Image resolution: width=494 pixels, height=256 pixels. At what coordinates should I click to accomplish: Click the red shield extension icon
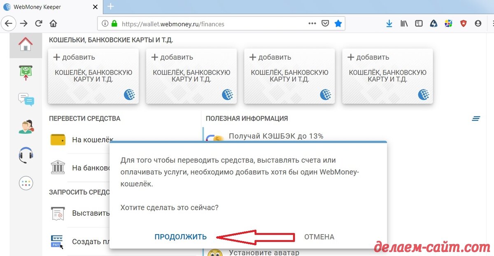[x=463, y=24]
